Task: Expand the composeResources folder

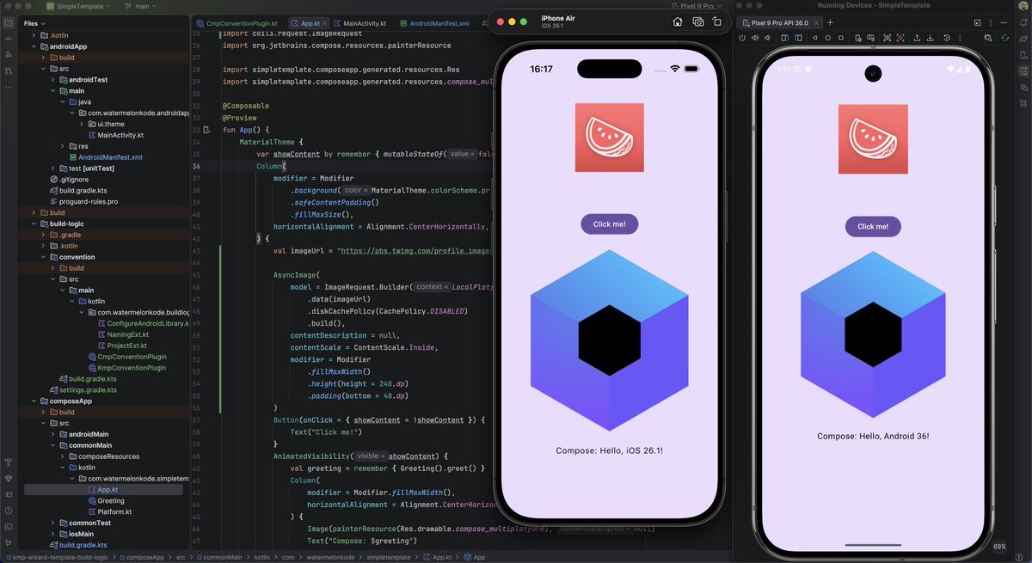Action: click(x=64, y=456)
